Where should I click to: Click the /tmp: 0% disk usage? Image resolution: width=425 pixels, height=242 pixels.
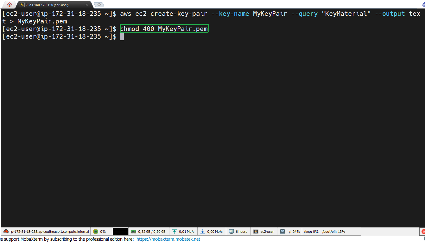pyautogui.click(x=311, y=232)
